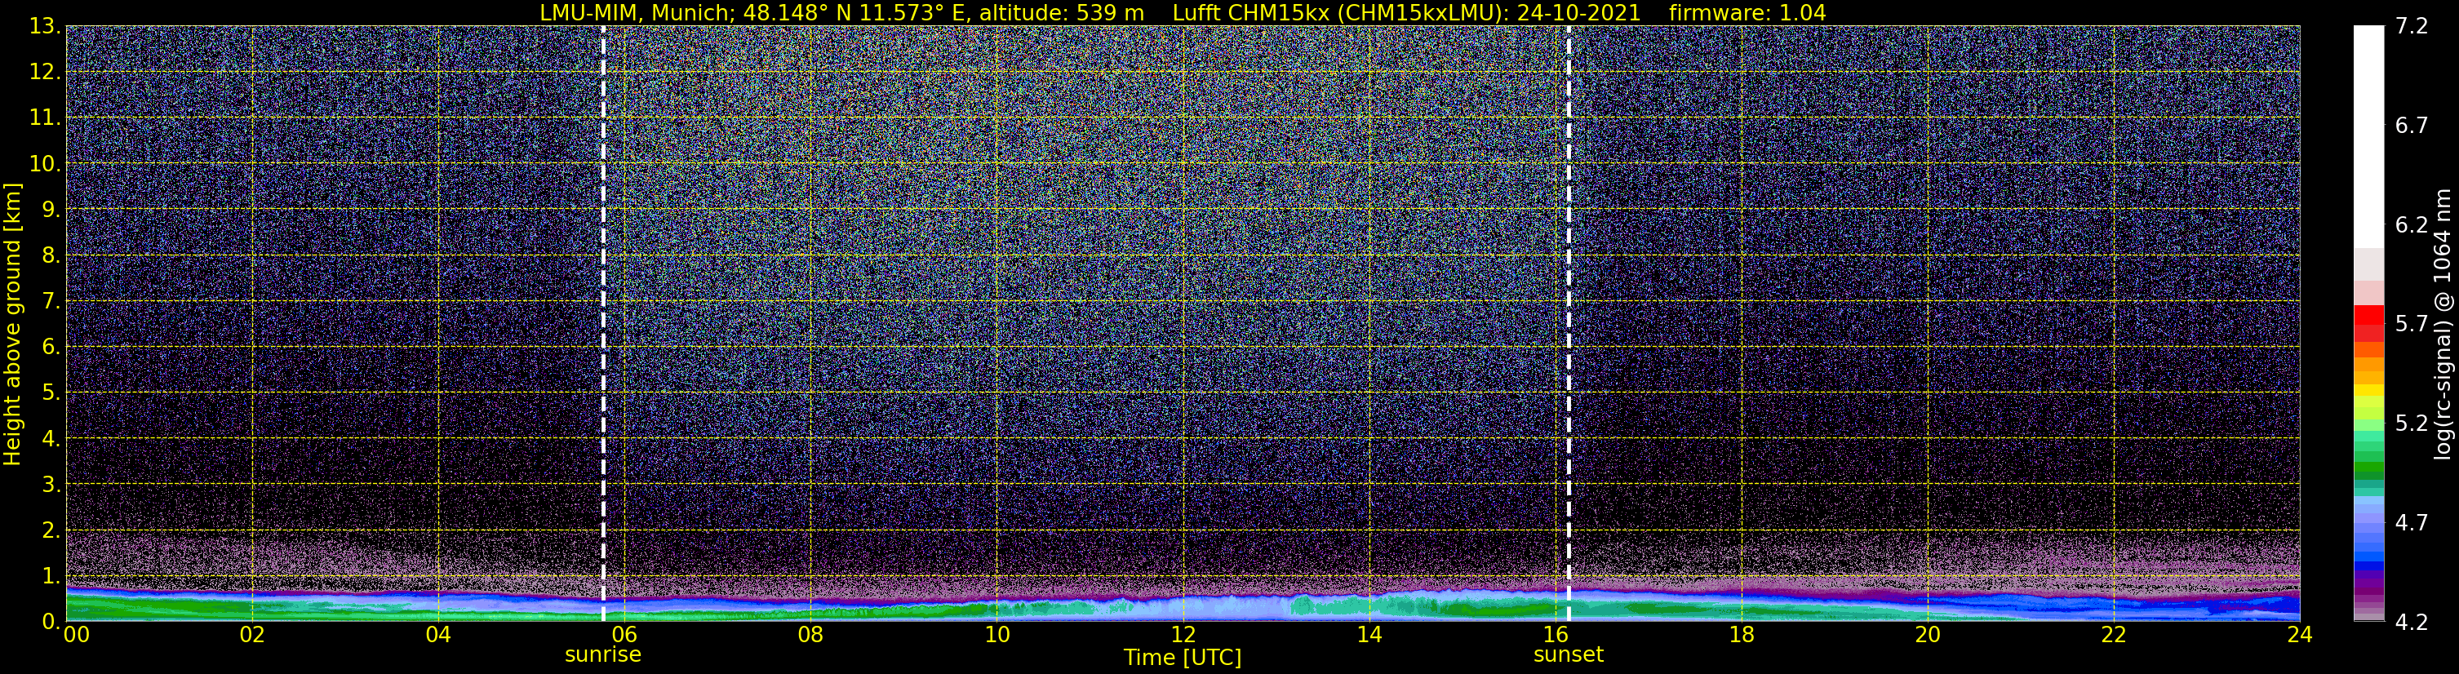Viewport: 2459px width, 674px height.
Task: Click the time axis tick label 16
Action: [x=1555, y=636]
